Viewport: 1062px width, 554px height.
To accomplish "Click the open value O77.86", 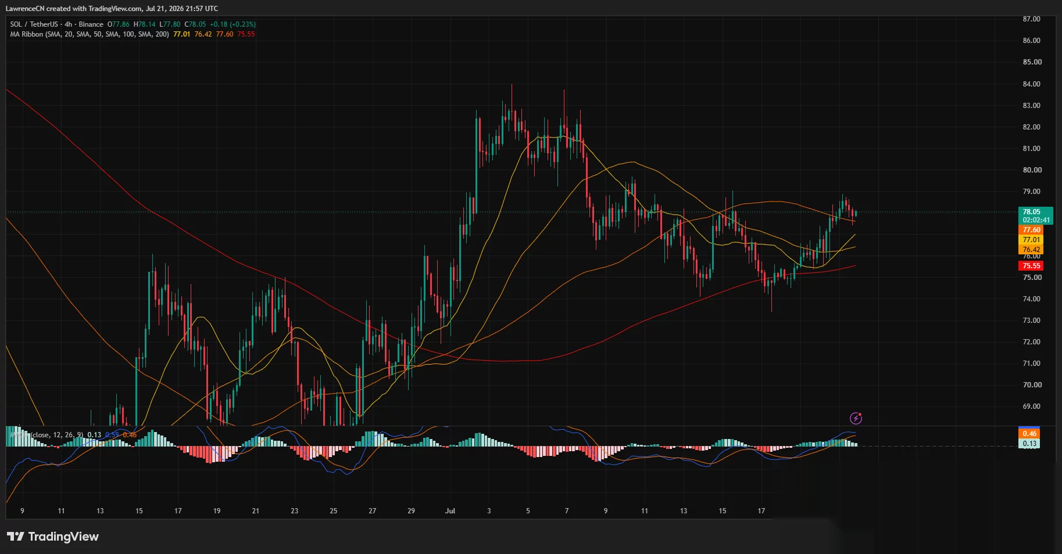I will pos(119,24).
